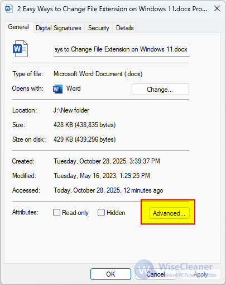The width and height of the screenshot is (226, 285).
Task: Click the Apply button
Action: (x=201, y=274)
